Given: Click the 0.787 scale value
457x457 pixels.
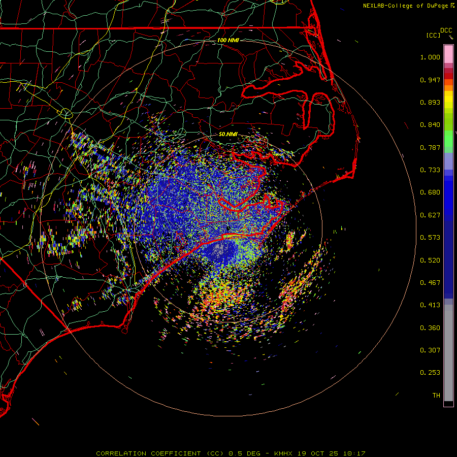Looking at the screenshot, I should coord(430,147).
